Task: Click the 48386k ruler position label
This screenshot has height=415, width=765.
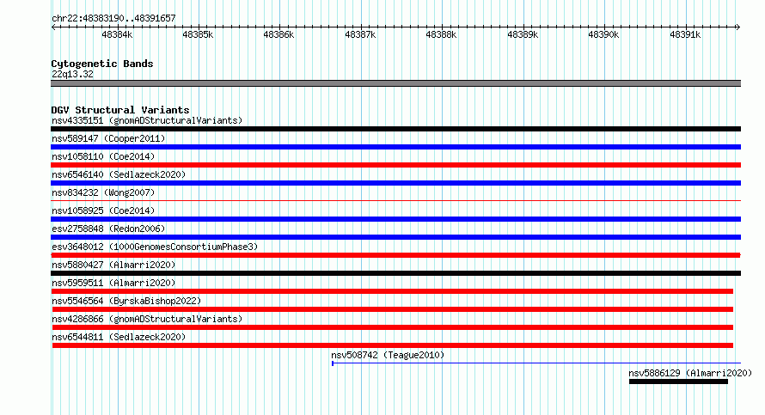Action: (x=279, y=34)
